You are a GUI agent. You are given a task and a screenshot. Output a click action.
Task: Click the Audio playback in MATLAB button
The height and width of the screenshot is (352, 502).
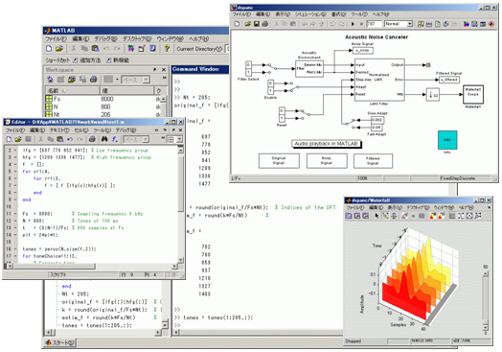coord(326,144)
